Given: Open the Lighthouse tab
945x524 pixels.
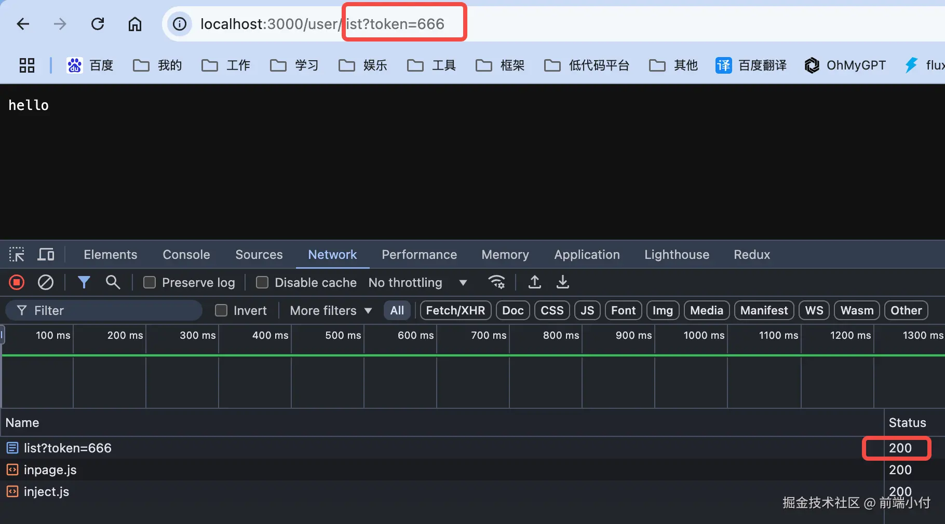Looking at the screenshot, I should 677,255.
